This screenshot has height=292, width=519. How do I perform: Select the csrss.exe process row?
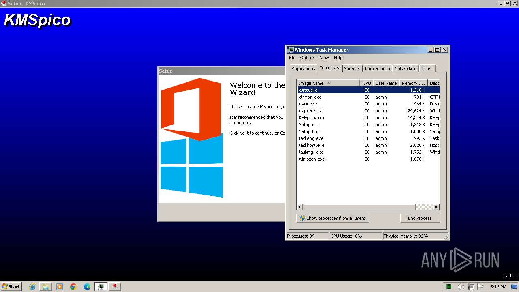(x=368, y=90)
